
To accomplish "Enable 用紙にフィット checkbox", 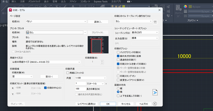I will pyautogui.click(x=68, y=73).
